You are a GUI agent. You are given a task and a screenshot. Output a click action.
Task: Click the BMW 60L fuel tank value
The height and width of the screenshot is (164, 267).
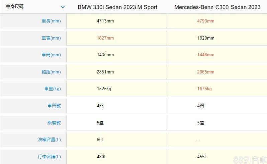point(100,140)
